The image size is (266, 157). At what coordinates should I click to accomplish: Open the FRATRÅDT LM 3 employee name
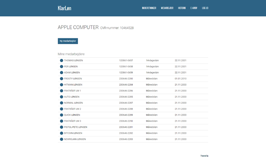[72, 121]
